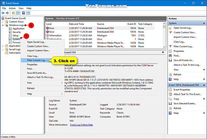The width and height of the screenshot is (207, 139).
Task: Click the Event Properties icon in Actions pane
Action: tap(170, 90)
